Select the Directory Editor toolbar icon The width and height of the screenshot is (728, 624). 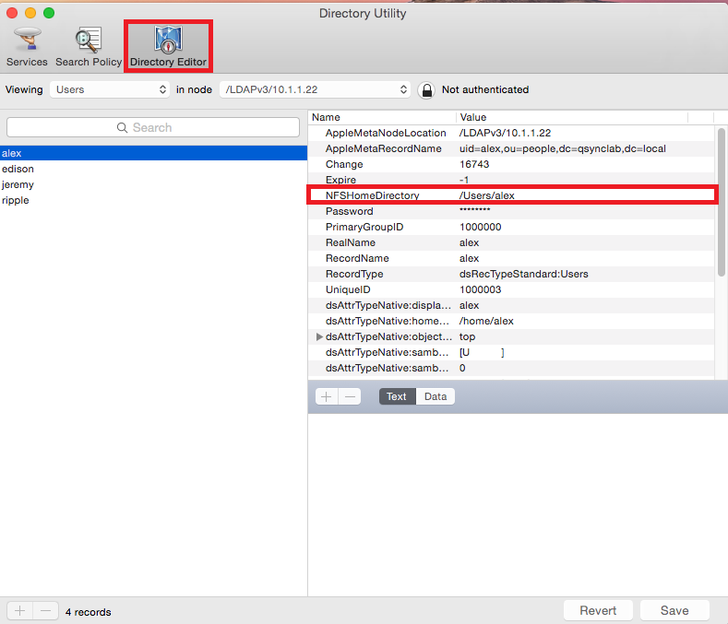pyautogui.click(x=168, y=47)
